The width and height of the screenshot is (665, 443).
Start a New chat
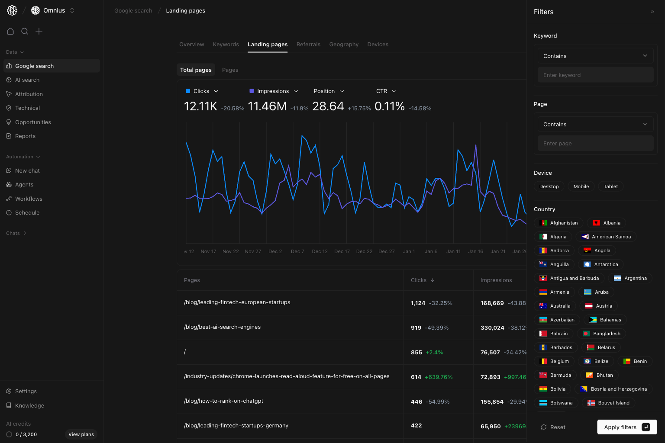(28, 170)
